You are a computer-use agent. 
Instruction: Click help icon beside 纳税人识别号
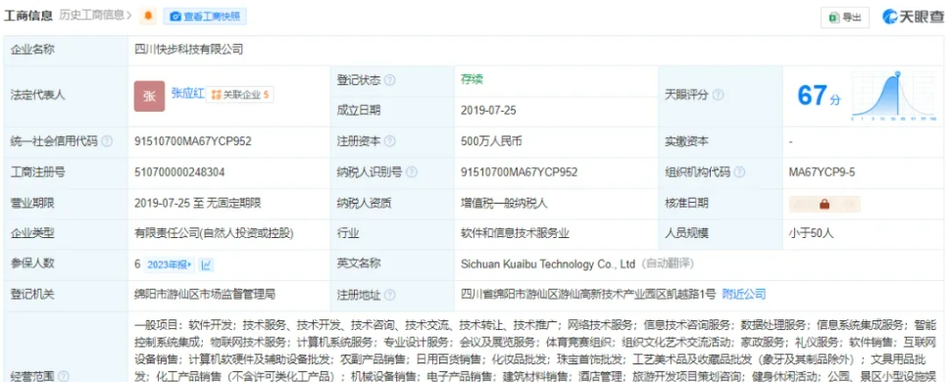pyautogui.click(x=412, y=172)
